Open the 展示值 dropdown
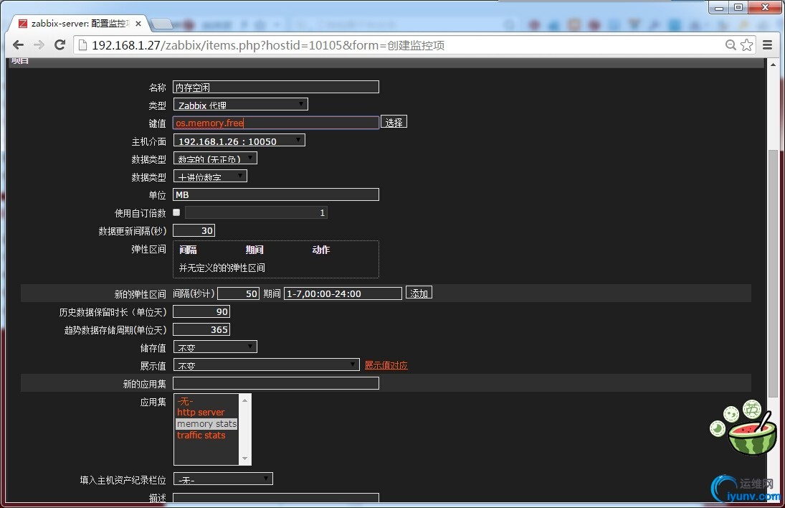Viewport: 785px width, 508px height. [267, 364]
